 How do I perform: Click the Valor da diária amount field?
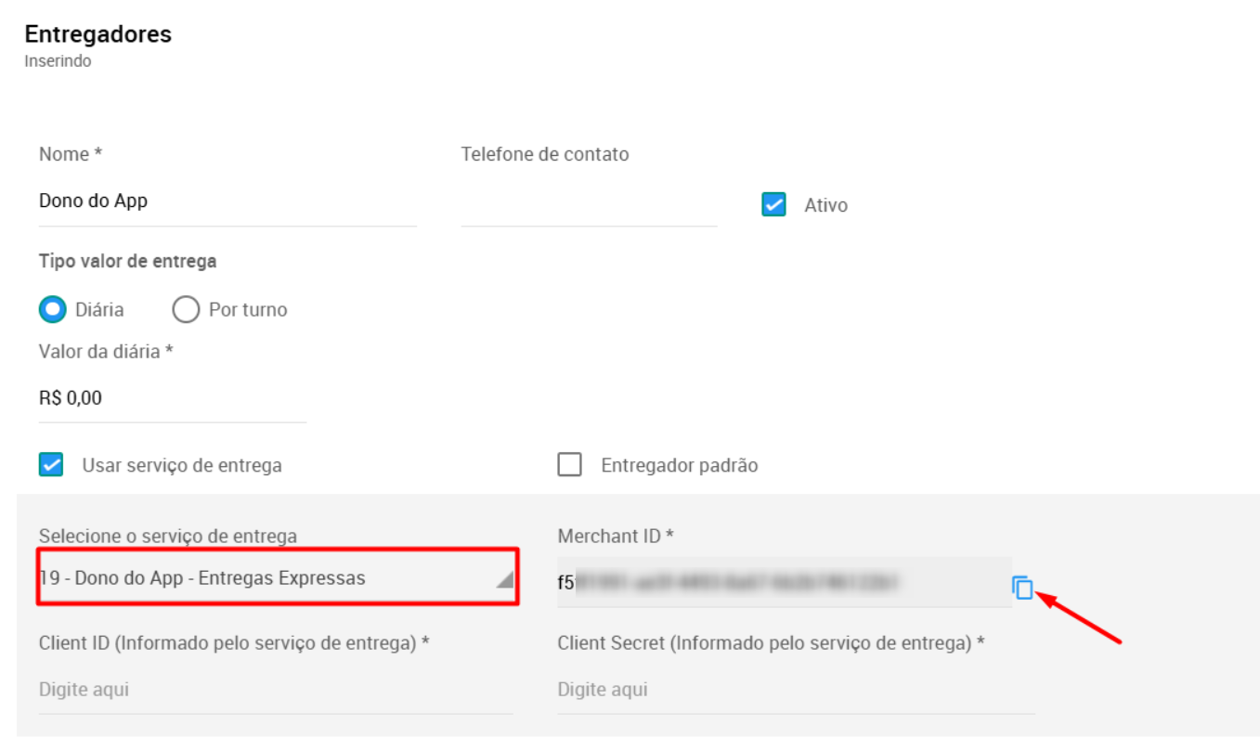(x=172, y=399)
